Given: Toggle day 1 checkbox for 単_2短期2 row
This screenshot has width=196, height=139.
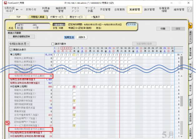Looking at the screenshot, I should point(55,54).
